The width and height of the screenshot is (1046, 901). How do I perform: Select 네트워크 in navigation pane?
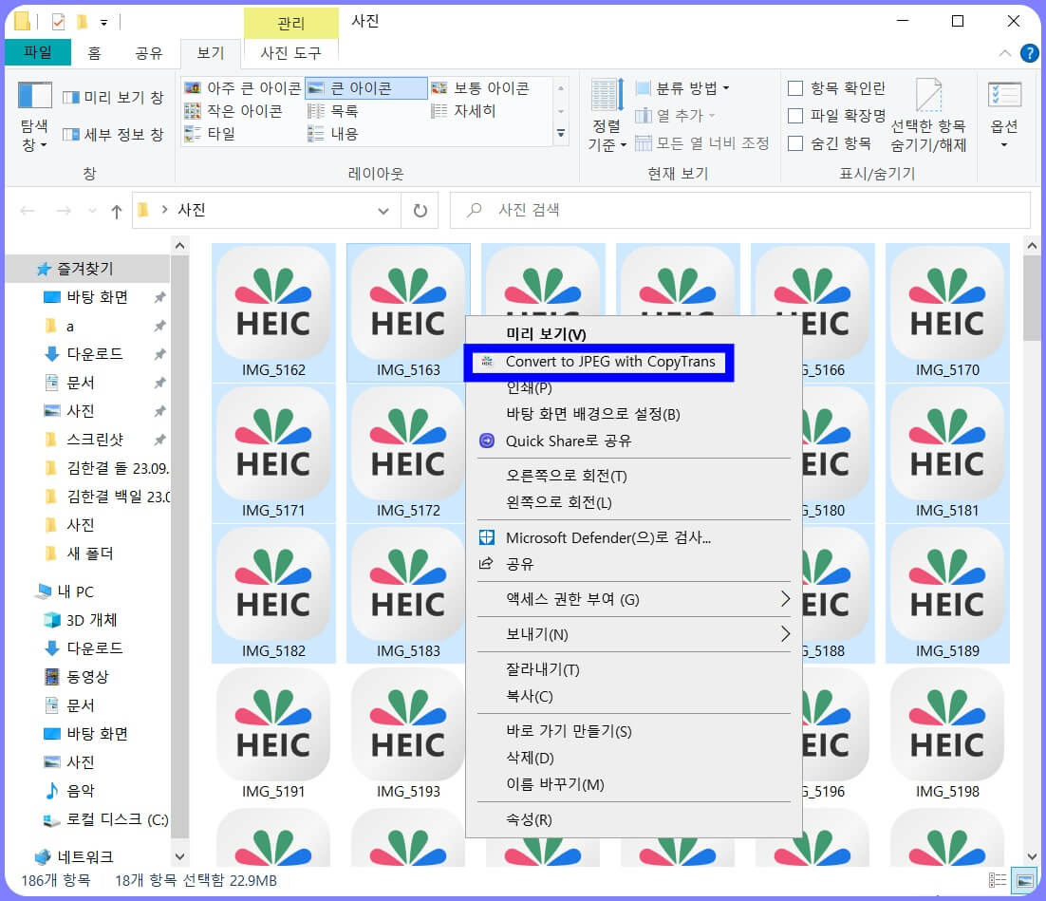(84, 856)
